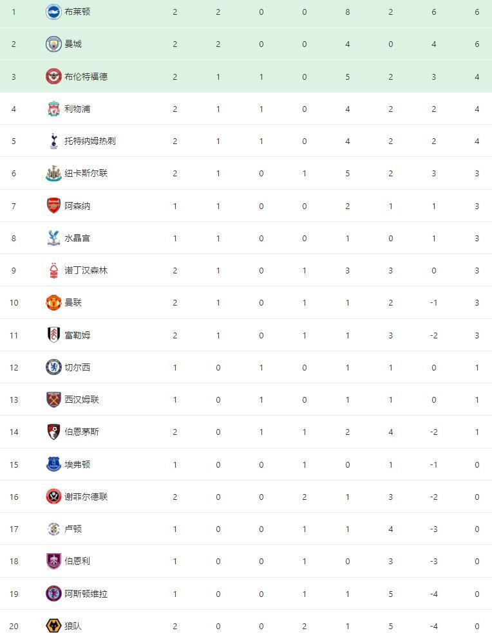Click the Brighton (布莱顿) club crest

[x=53, y=12]
